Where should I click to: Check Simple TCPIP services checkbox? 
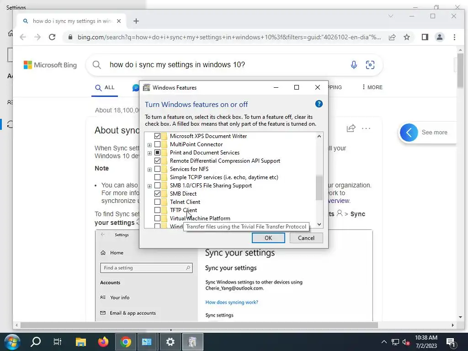[x=157, y=177]
